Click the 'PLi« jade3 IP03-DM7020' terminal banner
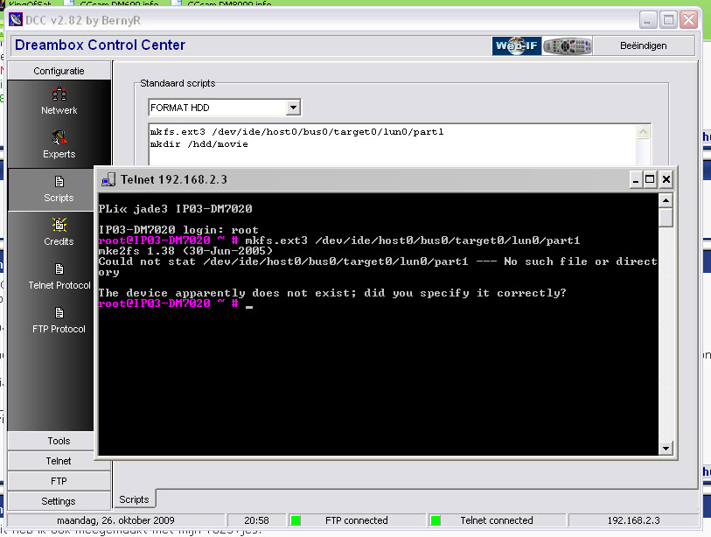Screen dimensions: 711x537 click(176, 209)
